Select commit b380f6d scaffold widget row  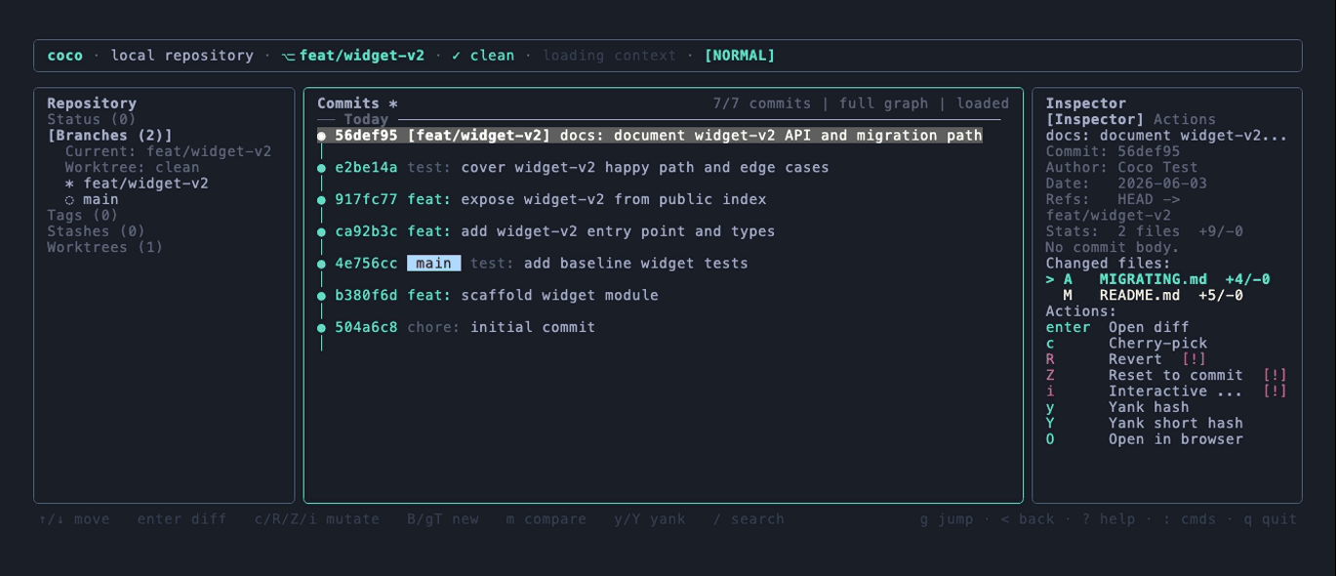[488, 296]
